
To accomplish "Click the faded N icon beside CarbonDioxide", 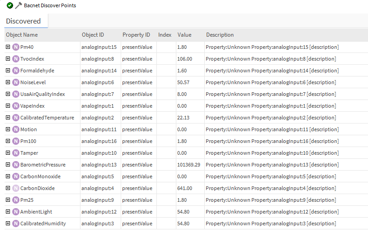I will (16, 188).
